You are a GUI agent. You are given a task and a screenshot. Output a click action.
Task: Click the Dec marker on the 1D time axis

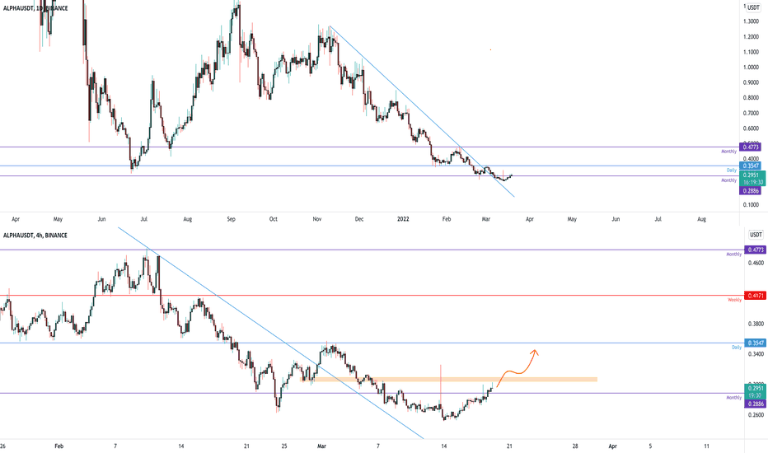pyautogui.click(x=359, y=219)
